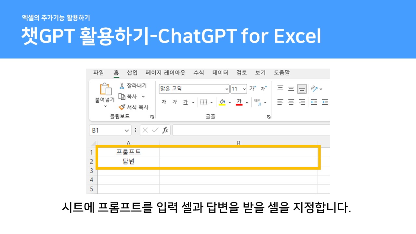Click the phonetic guide (내천) icon
The image size is (416, 234).
click(x=257, y=102)
